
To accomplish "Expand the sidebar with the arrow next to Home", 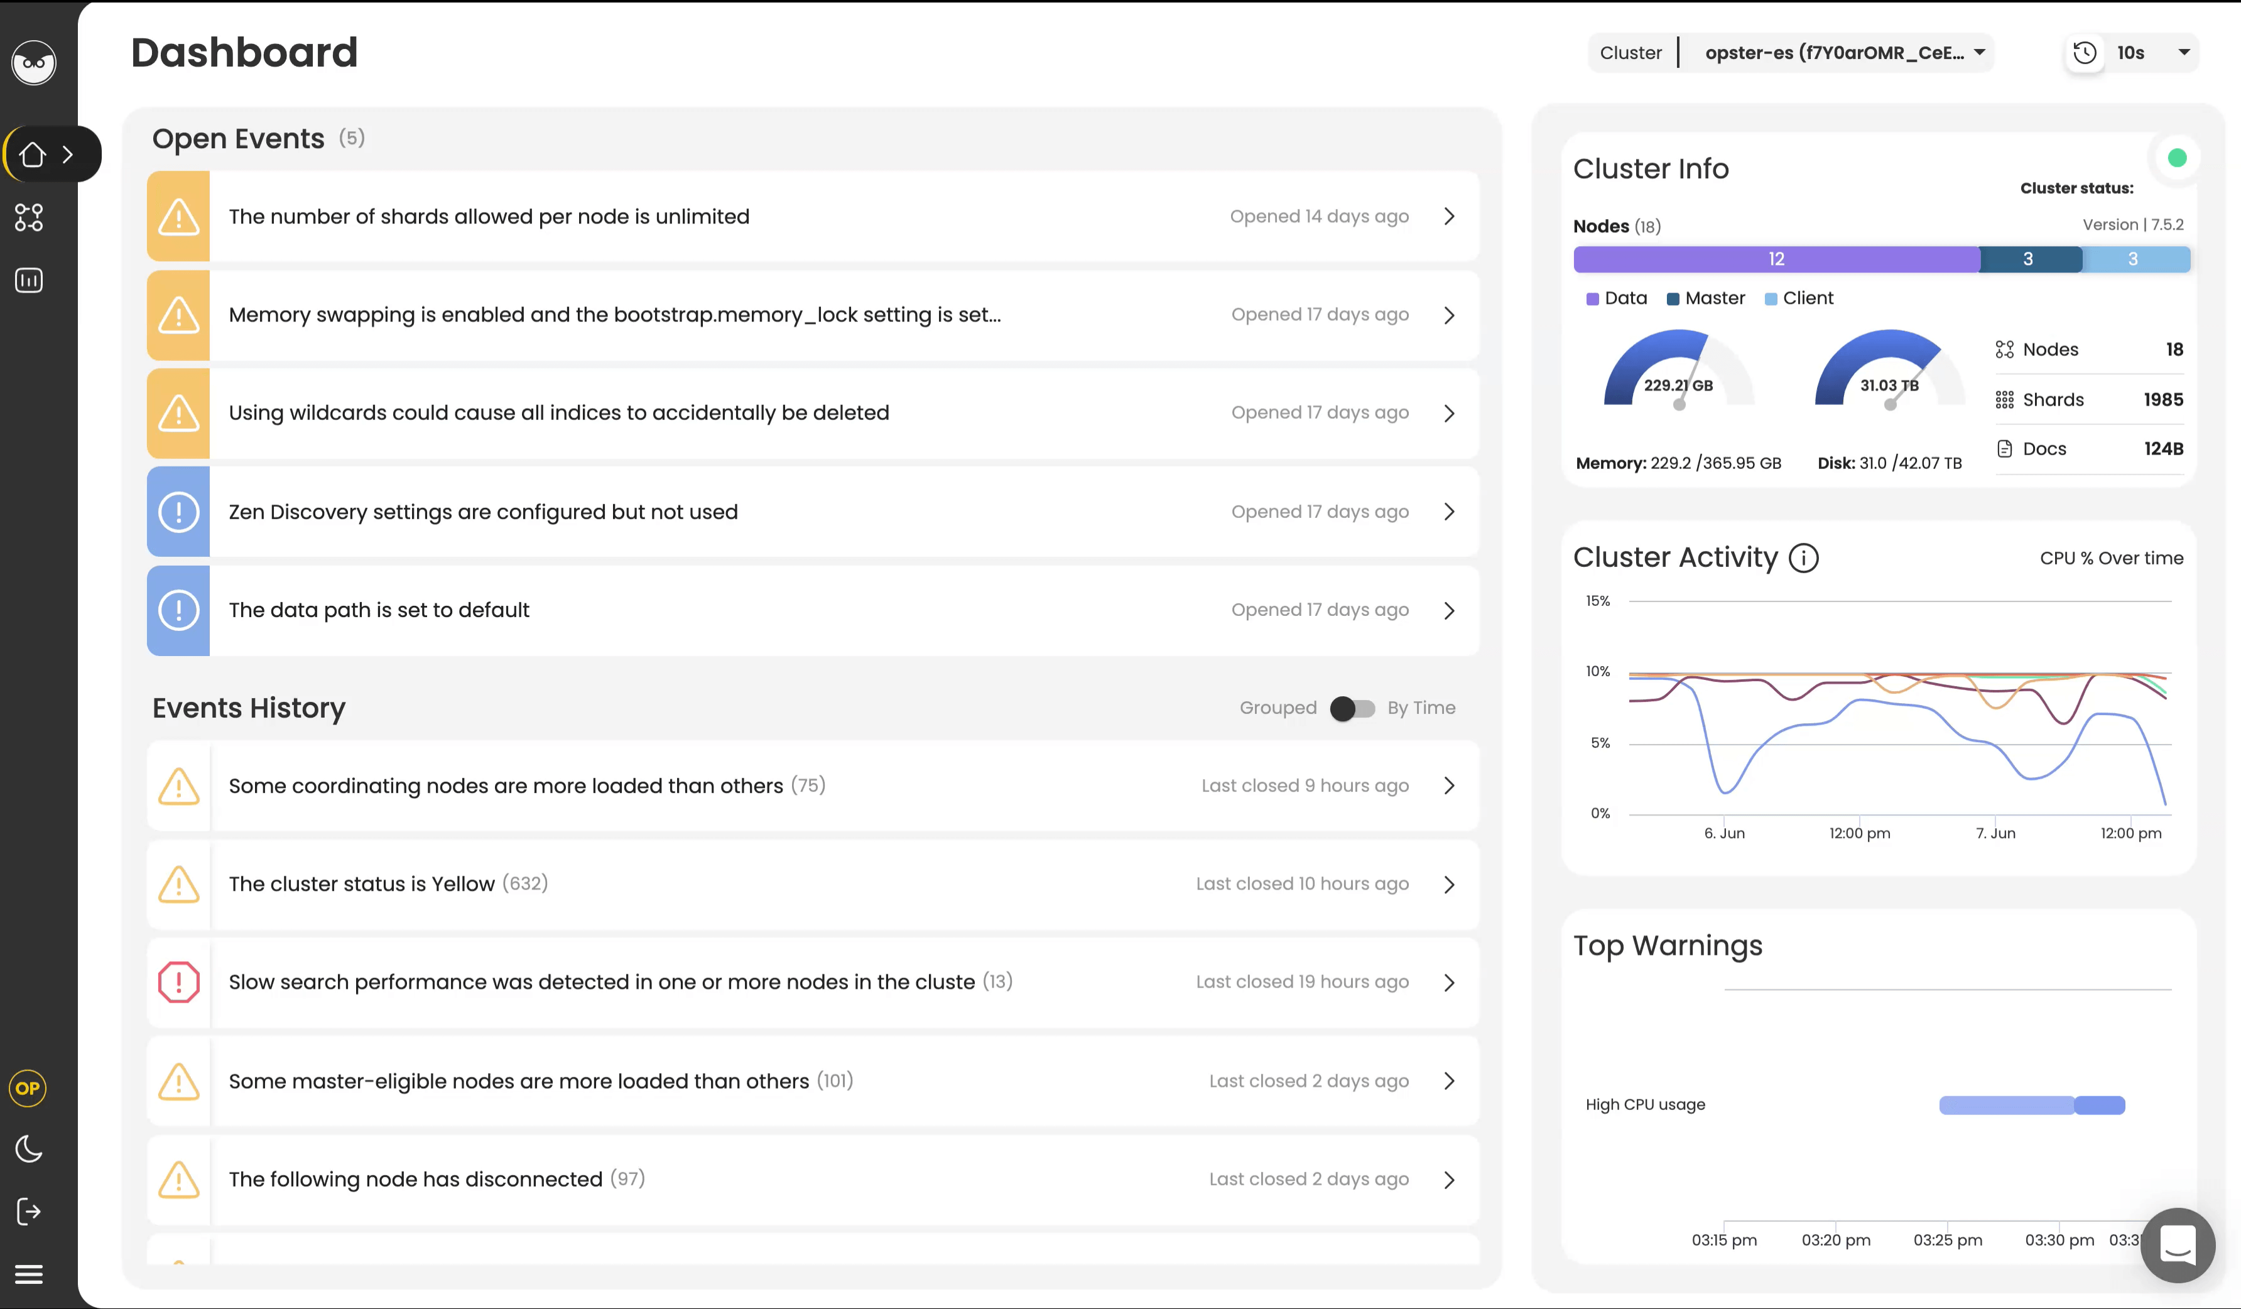I will [68, 154].
